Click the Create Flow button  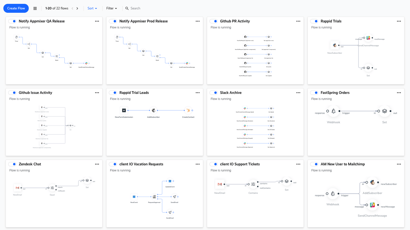click(x=16, y=8)
